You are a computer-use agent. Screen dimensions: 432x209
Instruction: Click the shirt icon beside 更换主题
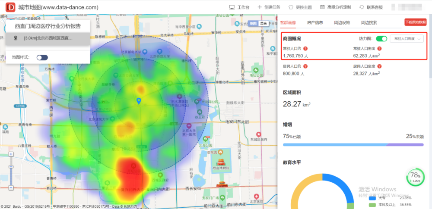pos(291,7)
